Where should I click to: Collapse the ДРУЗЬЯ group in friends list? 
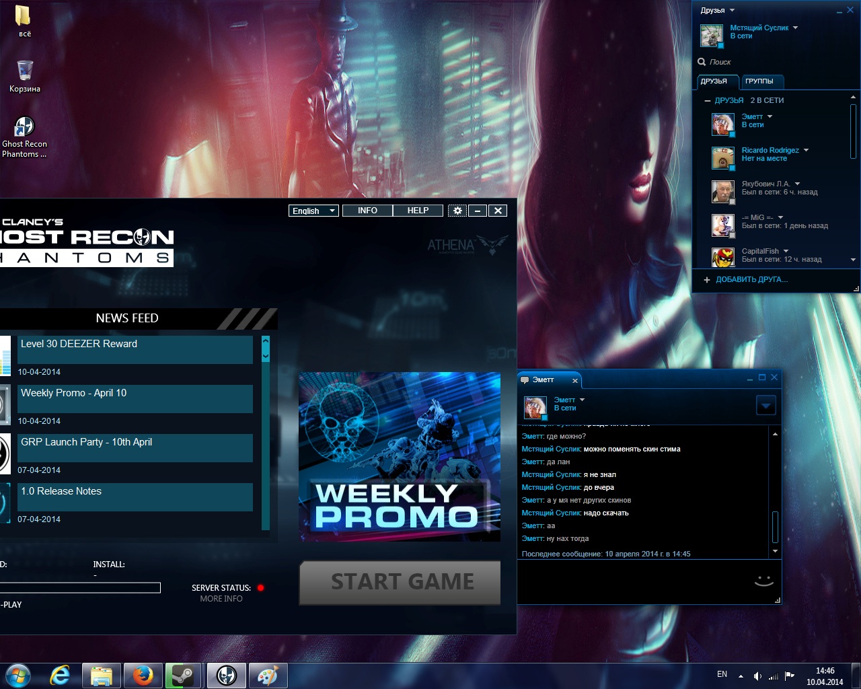pos(707,101)
